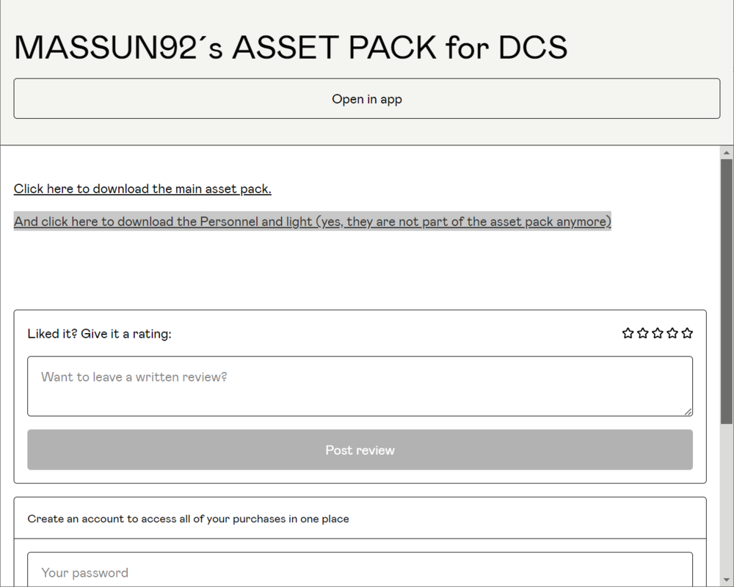Screen dimensions: 734x587
Task: Rate the pack five stars
Action: [687, 333]
